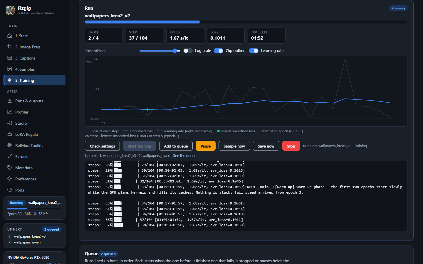The height and width of the screenshot is (264, 423).
Task: Open the See the queue link
Action: (185, 156)
